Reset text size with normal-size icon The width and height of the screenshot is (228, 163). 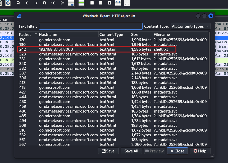click(x=109, y=3)
